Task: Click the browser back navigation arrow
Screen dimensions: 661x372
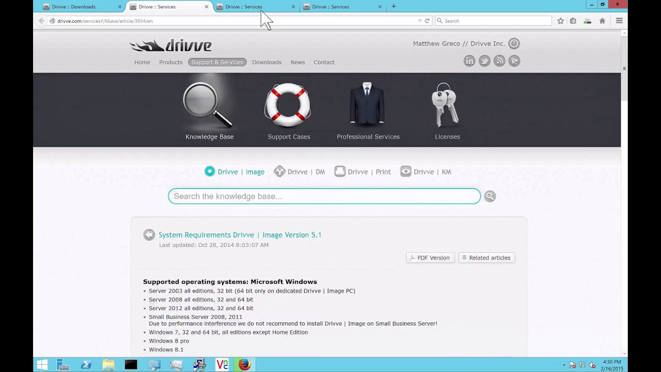Action: pos(41,21)
